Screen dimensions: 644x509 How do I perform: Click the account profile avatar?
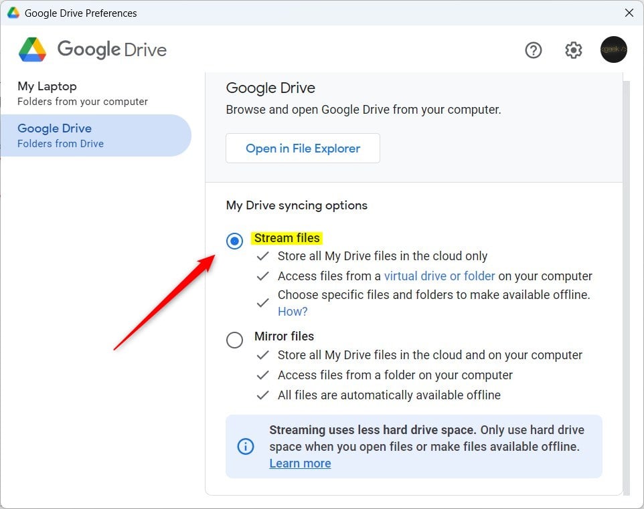click(614, 49)
